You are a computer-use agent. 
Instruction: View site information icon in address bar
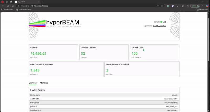click(18, 6)
